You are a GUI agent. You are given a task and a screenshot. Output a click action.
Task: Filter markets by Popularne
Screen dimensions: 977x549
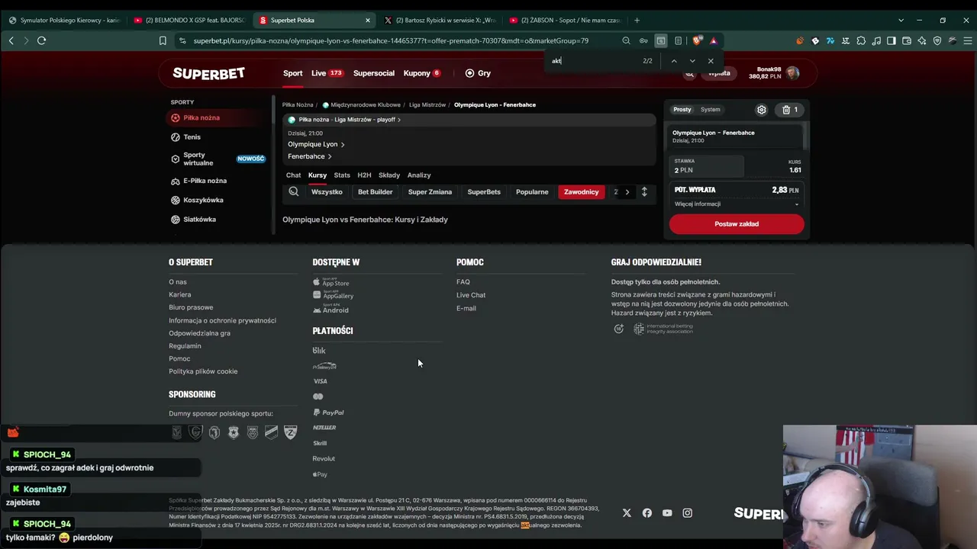pyautogui.click(x=532, y=192)
